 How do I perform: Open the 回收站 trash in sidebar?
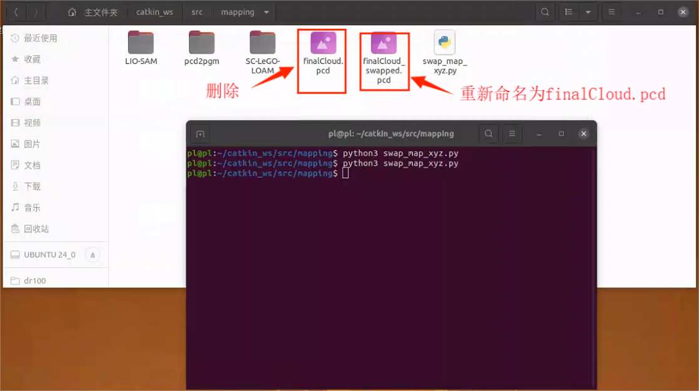pos(36,229)
